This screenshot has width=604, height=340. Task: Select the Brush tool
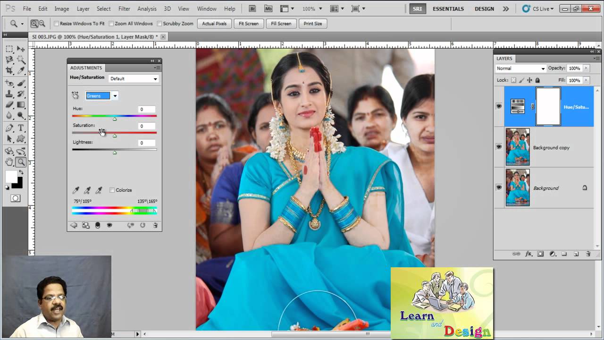click(21, 84)
